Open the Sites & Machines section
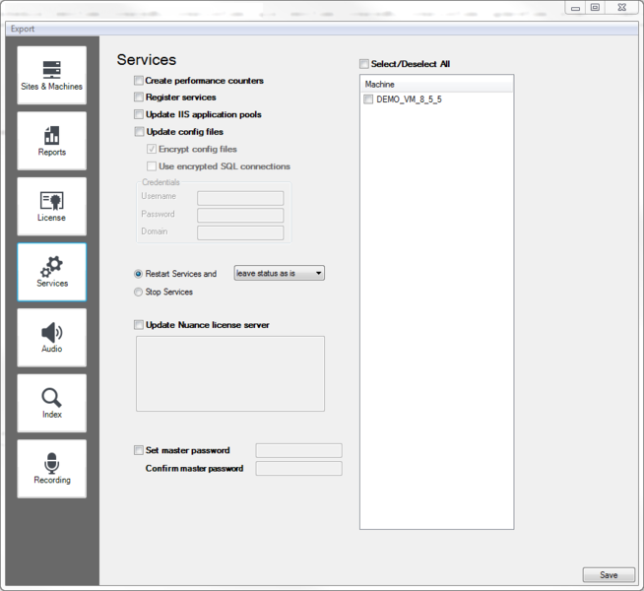Screen dimensions: 644x591 pyautogui.click(x=51, y=76)
